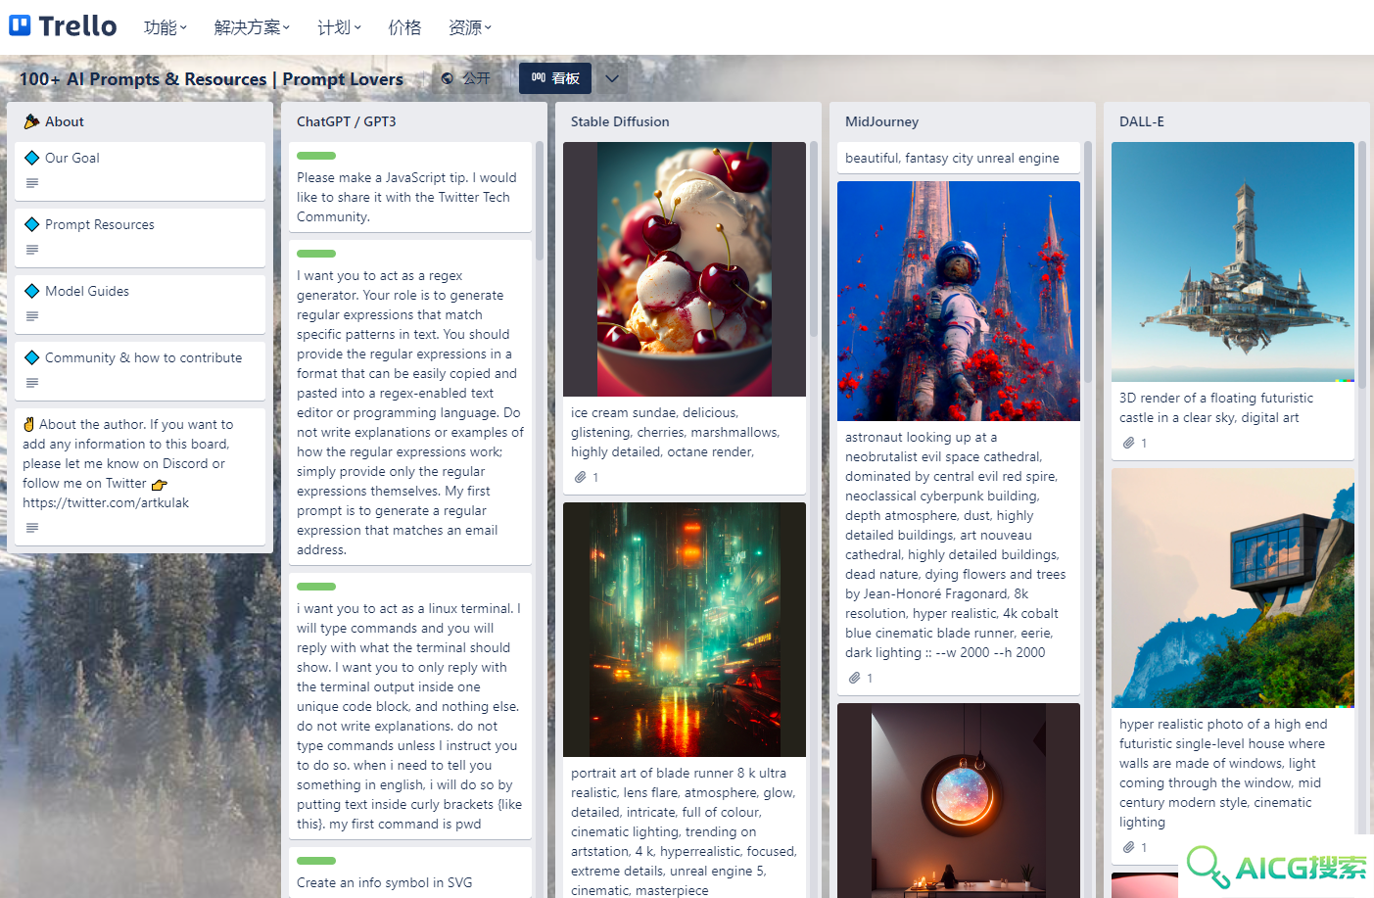Screen dimensions: 1374x898
Task: Click attachment icon on astronaut cathedral card
Action: pyautogui.click(x=855, y=678)
